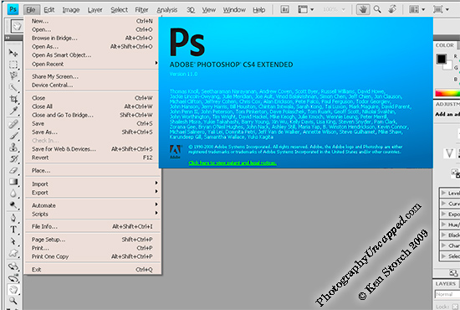Select the Blur tool
Viewport: 460px width, 310px height.
pyautogui.click(x=13, y=194)
